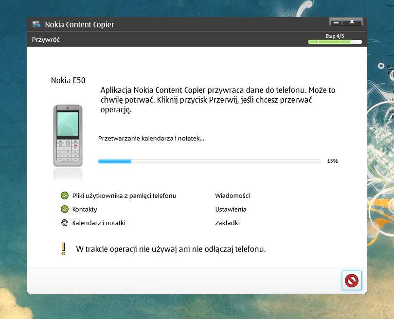Click the green checkmark beside Kontakty
394x319 pixels.
pyautogui.click(x=65, y=209)
